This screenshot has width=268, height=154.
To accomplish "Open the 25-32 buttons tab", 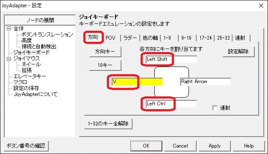I will coord(224,38).
